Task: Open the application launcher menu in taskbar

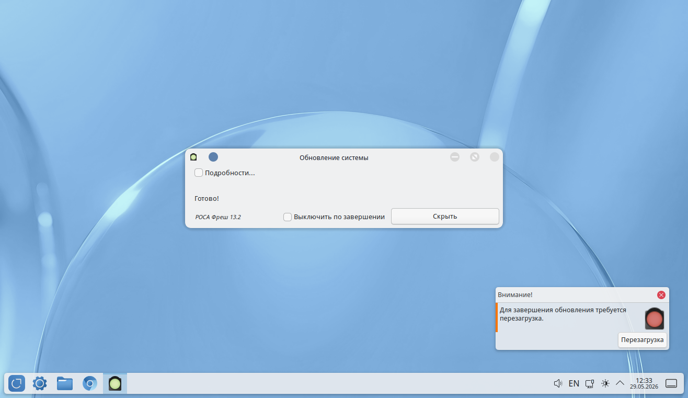Action: tap(17, 383)
